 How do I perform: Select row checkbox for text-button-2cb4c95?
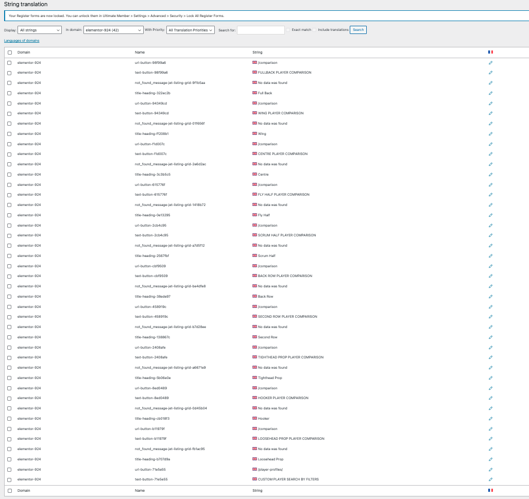pos(9,235)
